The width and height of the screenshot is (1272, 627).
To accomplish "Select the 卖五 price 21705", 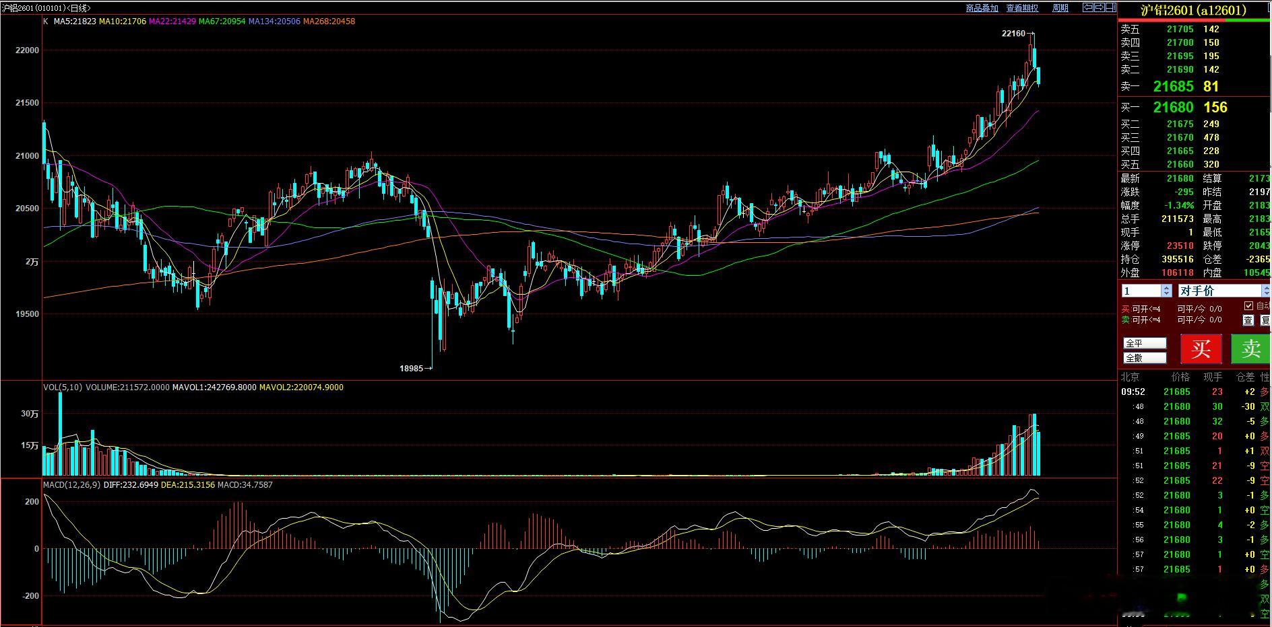I will click(1180, 29).
